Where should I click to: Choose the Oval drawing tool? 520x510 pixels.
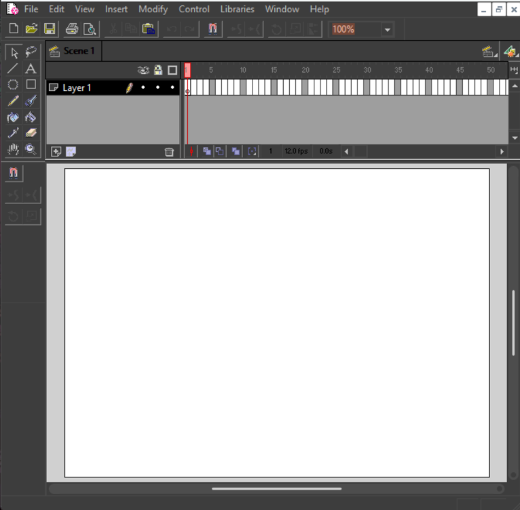point(13,85)
